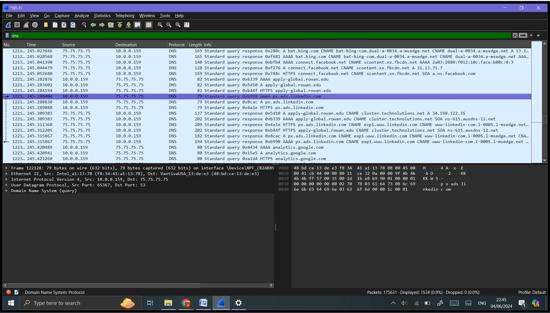
Task: Open the Capture options gear icon
Action: coord(35,25)
